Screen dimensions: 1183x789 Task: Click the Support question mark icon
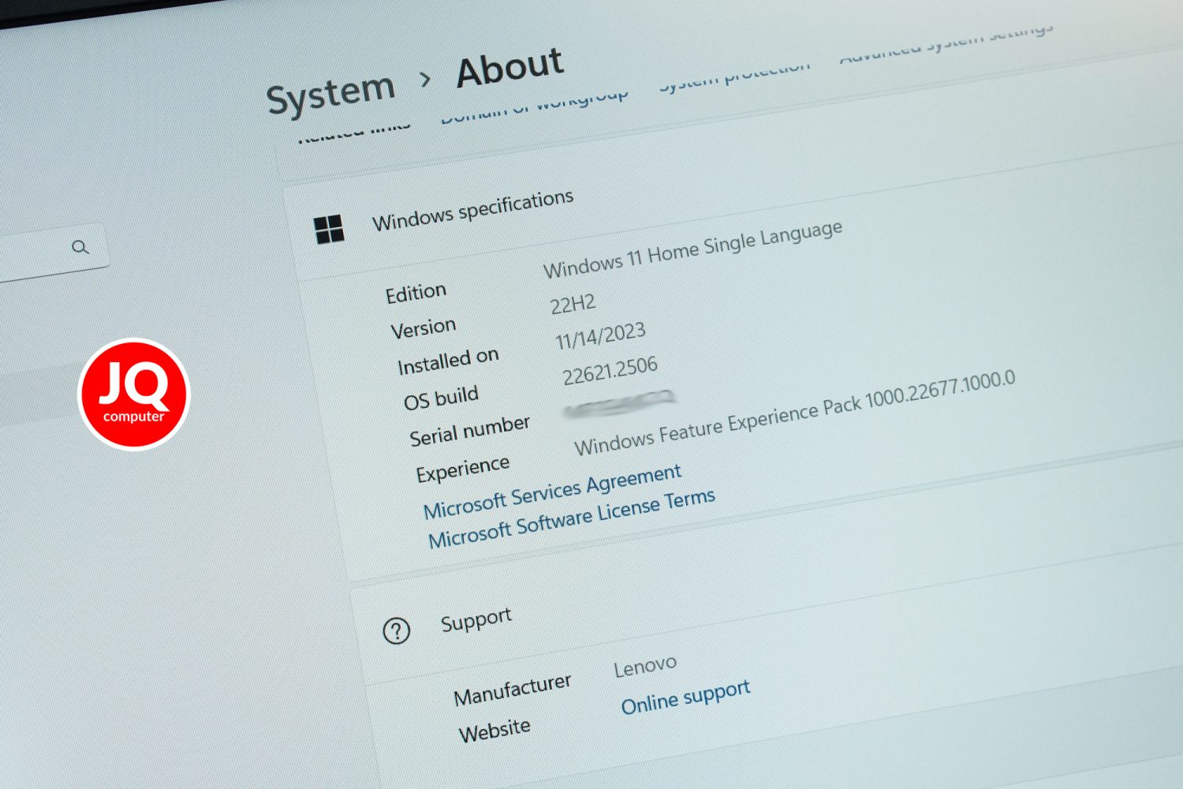pyautogui.click(x=396, y=630)
